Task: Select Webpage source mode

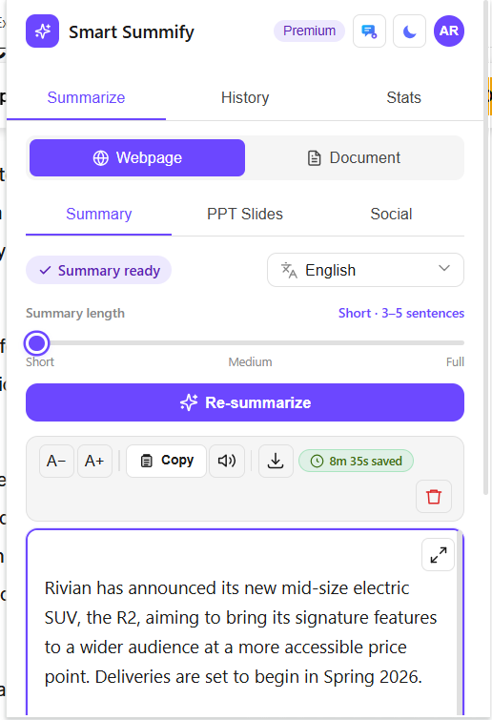Action: tap(137, 158)
